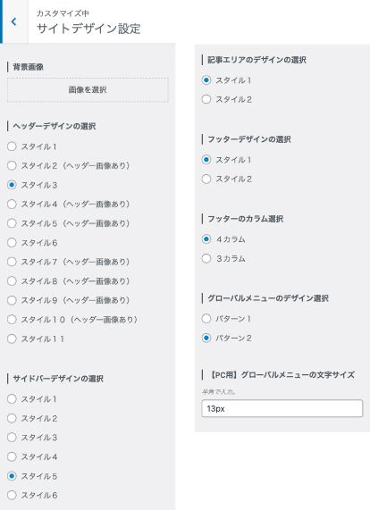Select header スタイル2（ヘッダー画像あり）

coord(12,165)
